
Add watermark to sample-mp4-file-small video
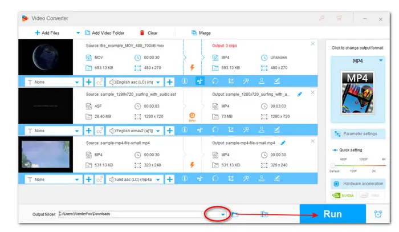261,178
